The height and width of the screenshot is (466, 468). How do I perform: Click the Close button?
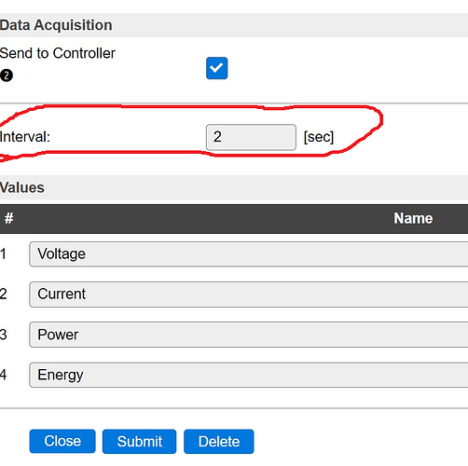pos(62,441)
